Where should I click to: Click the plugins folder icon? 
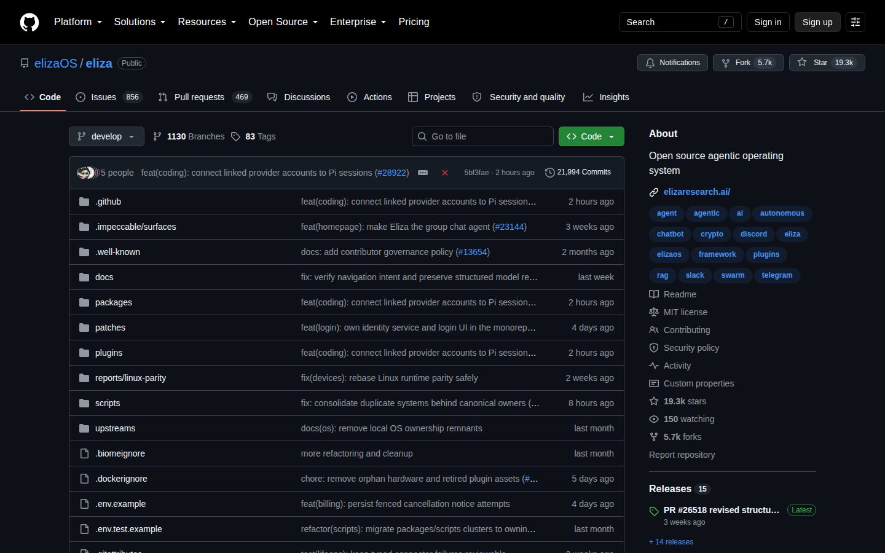click(x=84, y=353)
